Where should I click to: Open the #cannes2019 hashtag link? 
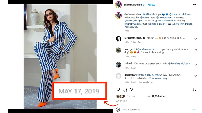click(x=132, y=27)
